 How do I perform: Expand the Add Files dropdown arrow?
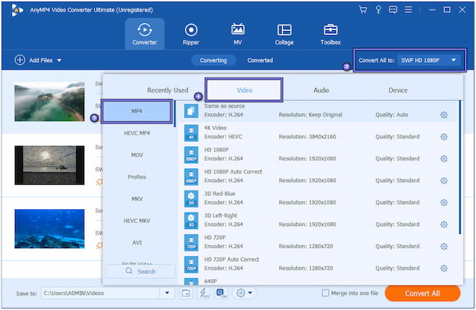pyautogui.click(x=59, y=60)
